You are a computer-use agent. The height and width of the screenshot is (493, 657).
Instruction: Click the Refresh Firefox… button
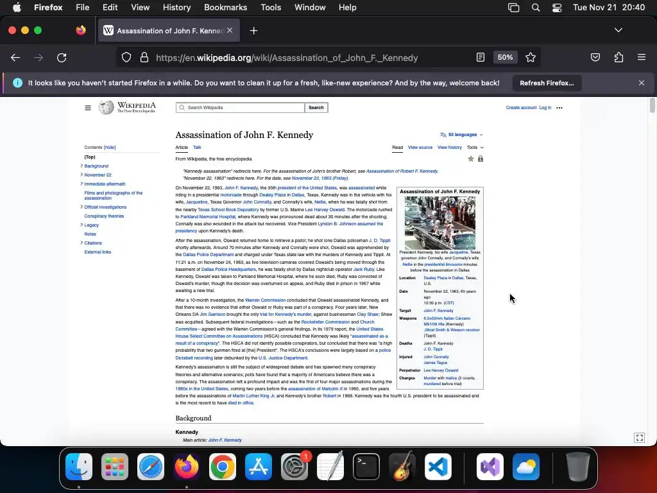tap(547, 83)
